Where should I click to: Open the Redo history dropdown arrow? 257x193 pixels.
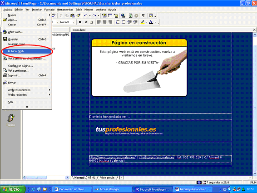(x=99, y=16)
